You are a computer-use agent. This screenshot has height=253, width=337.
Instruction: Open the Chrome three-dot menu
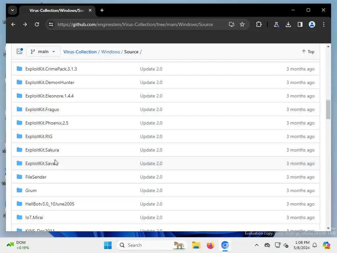point(324,24)
